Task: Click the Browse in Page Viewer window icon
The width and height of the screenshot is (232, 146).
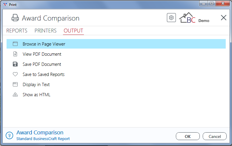Action: (15, 44)
